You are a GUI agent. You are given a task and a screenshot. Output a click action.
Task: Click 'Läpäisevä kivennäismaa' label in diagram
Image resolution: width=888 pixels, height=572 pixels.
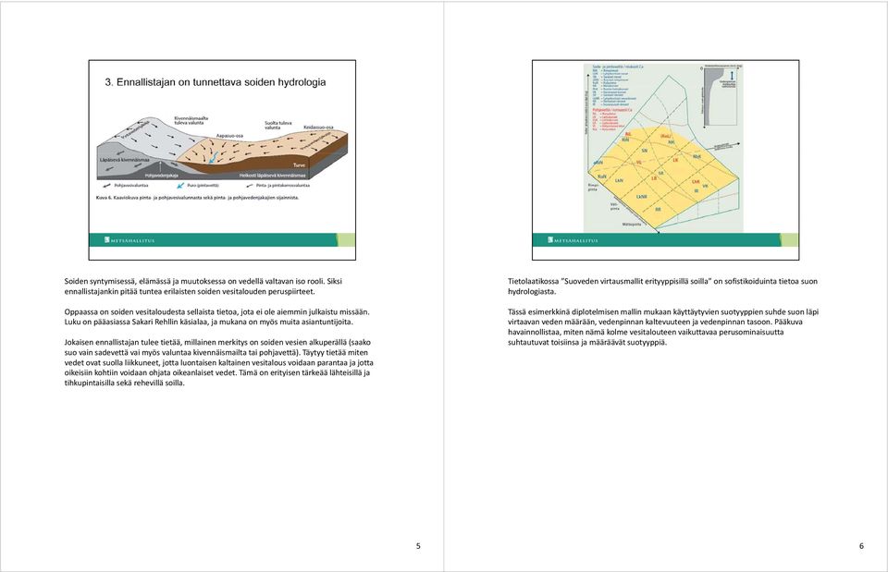(125, 160)
